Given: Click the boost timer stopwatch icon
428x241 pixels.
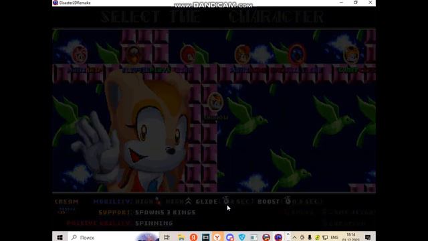Looking at the screenshot, I should (x=288, y=201).
